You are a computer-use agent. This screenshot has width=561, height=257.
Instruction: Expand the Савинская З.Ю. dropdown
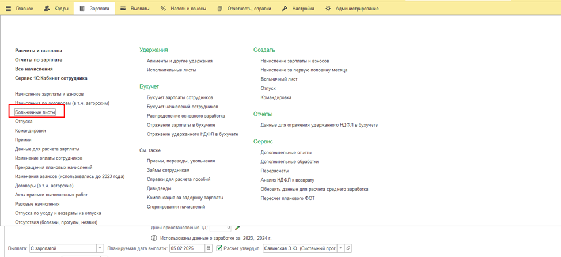click(341, 248)
